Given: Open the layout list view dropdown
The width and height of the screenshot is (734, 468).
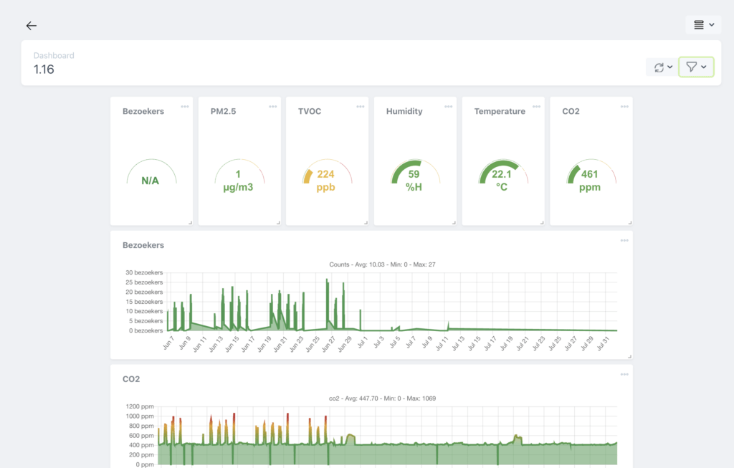Looking at the screenshot, I should (703, 25).
